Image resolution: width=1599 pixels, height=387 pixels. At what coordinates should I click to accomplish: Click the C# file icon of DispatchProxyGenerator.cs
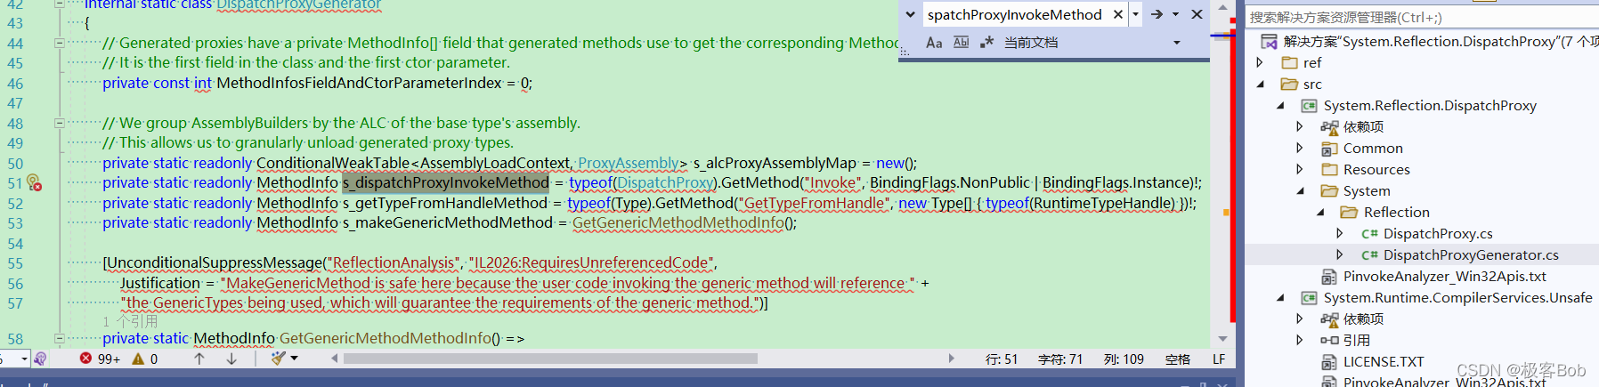click(x=1369, y=254)
